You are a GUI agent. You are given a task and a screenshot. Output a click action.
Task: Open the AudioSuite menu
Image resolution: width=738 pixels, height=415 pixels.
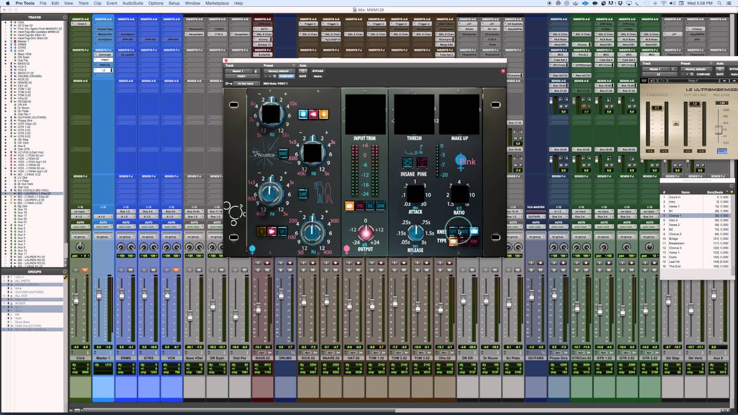click(133, 3)
